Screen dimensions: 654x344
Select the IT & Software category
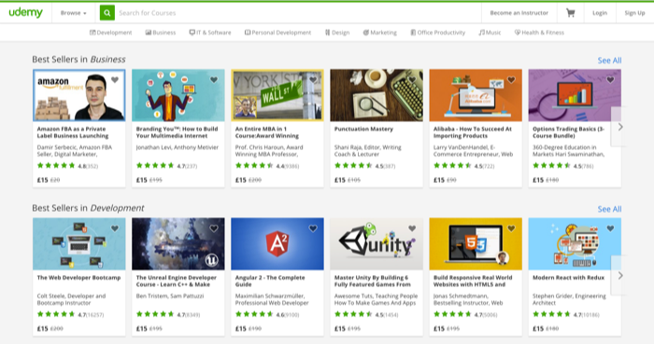210,33
